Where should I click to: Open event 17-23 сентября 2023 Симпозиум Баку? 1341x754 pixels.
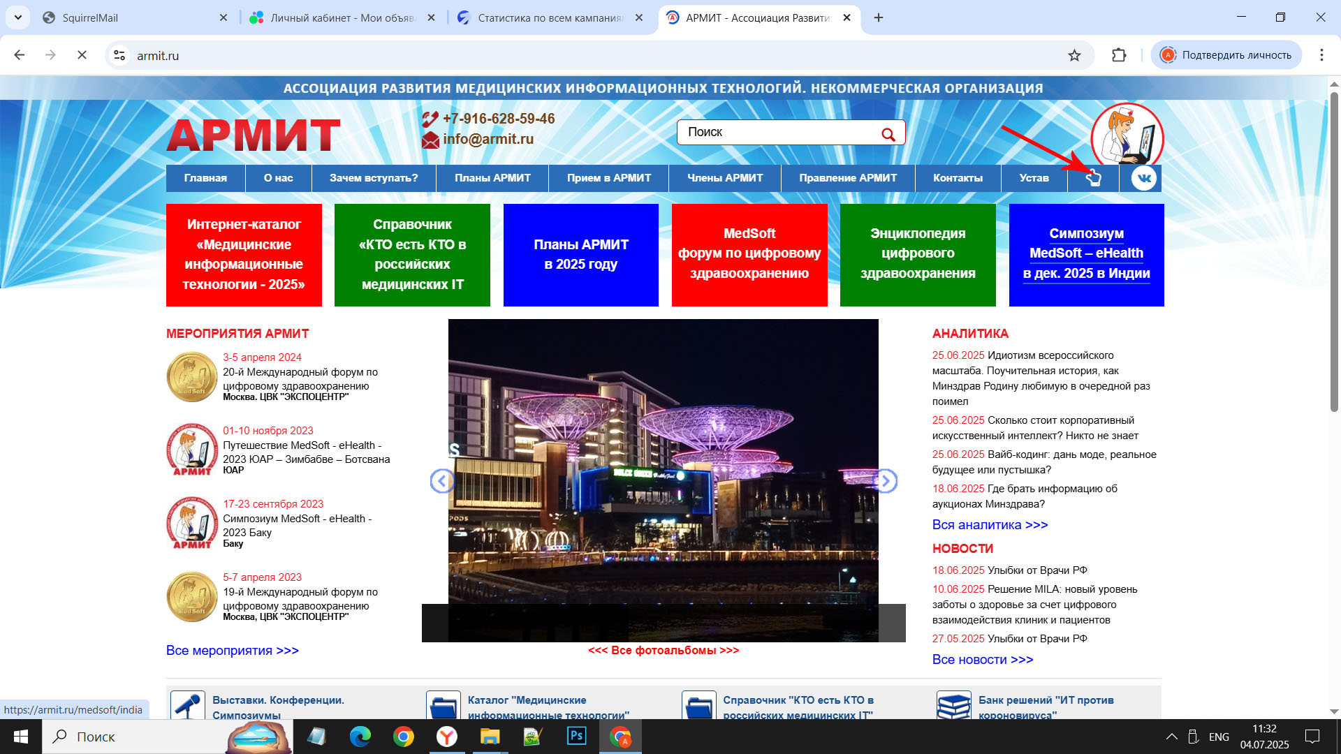[298, 526]
